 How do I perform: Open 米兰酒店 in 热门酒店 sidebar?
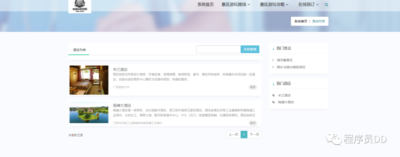[284, 95]
